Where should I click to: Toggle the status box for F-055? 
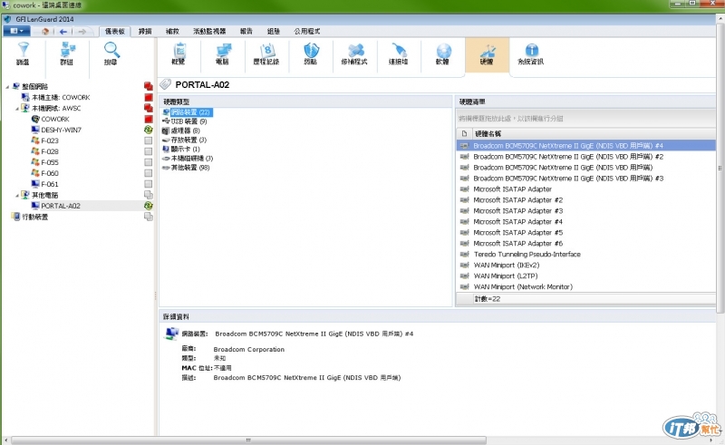[148, 162]
